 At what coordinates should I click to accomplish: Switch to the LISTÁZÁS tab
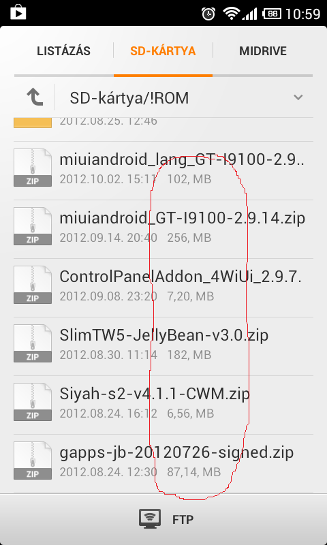pyautogui.click(x=63, y=51)
